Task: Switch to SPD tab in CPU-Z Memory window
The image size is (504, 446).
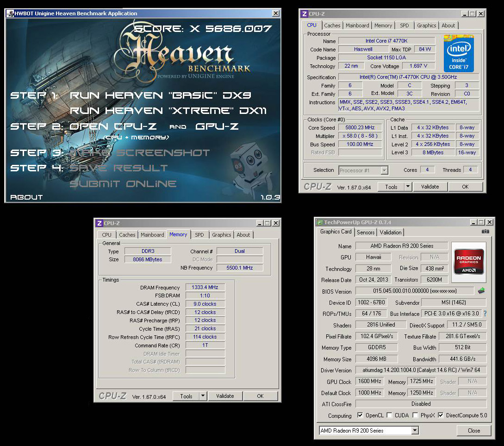Action: tap(199, 235)
